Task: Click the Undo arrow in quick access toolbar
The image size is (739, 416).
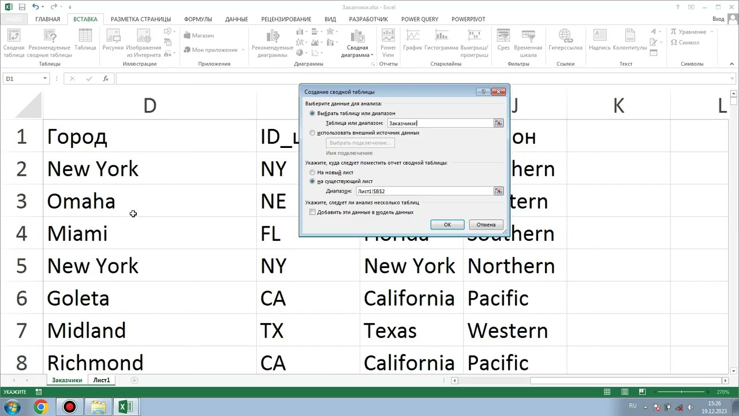Action: point(36,7)
